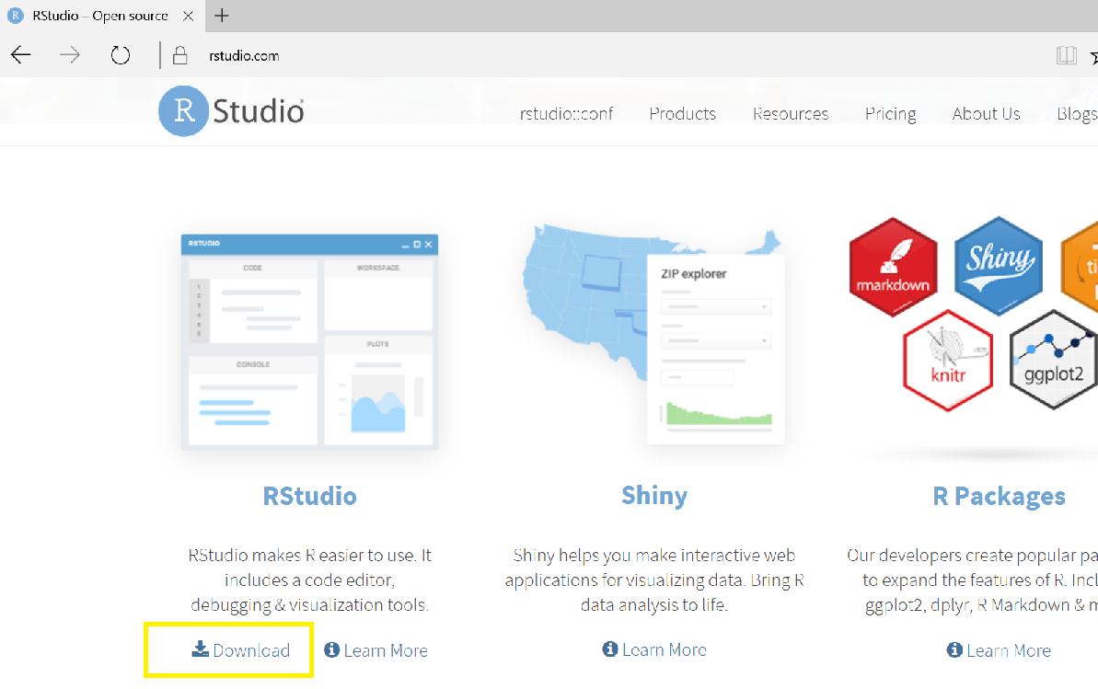Go to the Pricing page
1098x689 pixels.
tap(890, 113)
